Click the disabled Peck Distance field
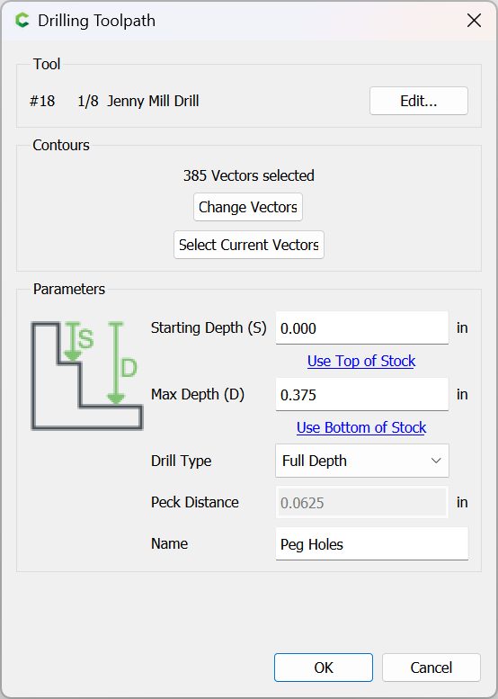Screen dimensions: 498x699 pos(362,502)
